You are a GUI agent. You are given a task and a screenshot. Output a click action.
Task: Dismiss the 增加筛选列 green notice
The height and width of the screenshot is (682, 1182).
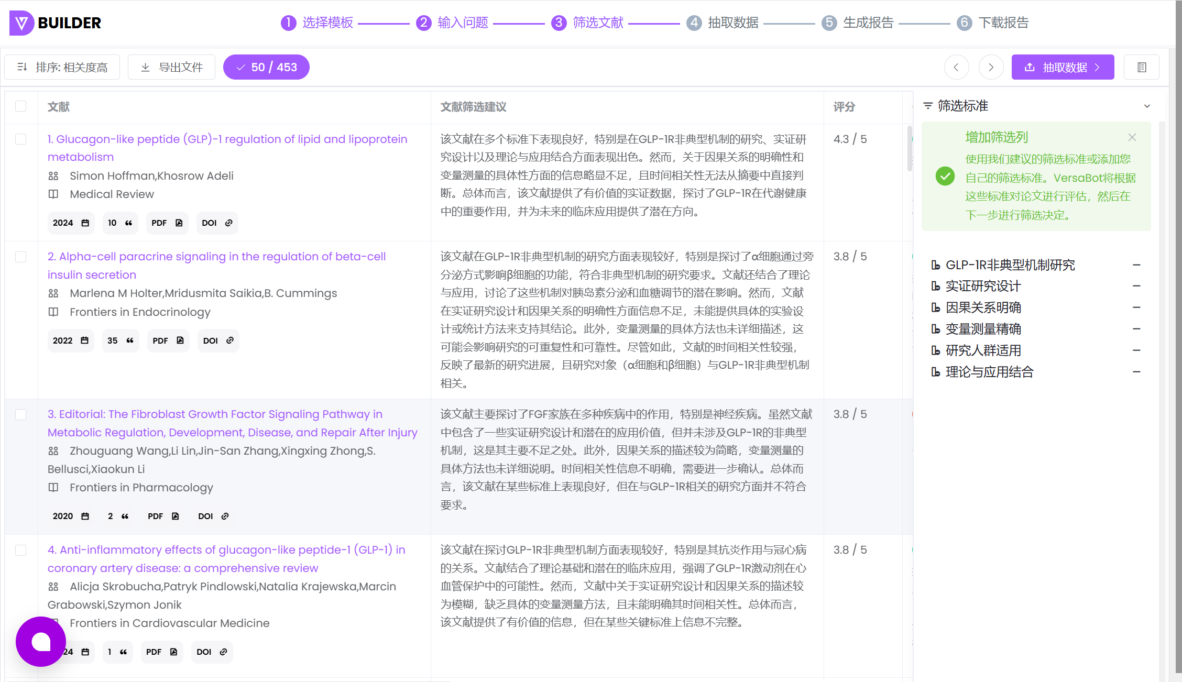pos(1132,137)
